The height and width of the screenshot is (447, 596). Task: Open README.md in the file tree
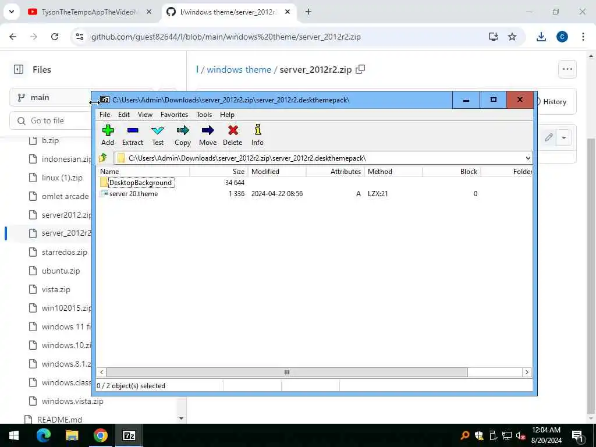[59, 420]
